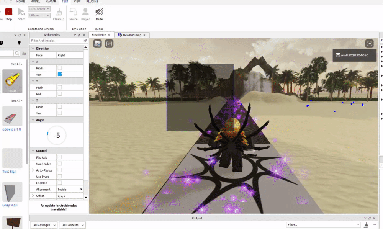
Task: Undock the Archimedes panel
Action: 79,35
